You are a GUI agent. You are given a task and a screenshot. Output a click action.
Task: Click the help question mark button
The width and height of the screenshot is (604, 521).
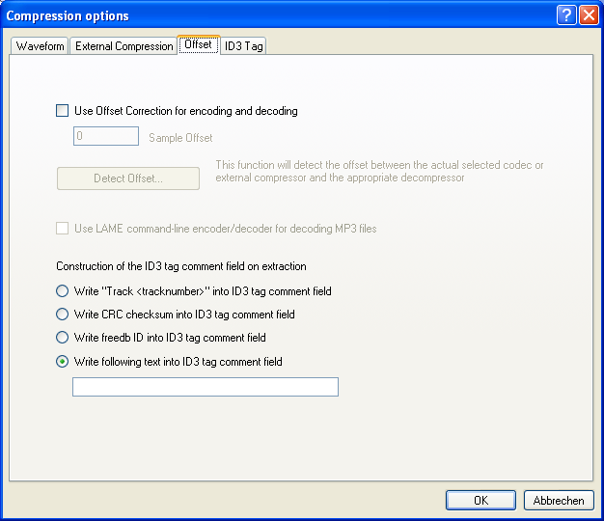567,15
